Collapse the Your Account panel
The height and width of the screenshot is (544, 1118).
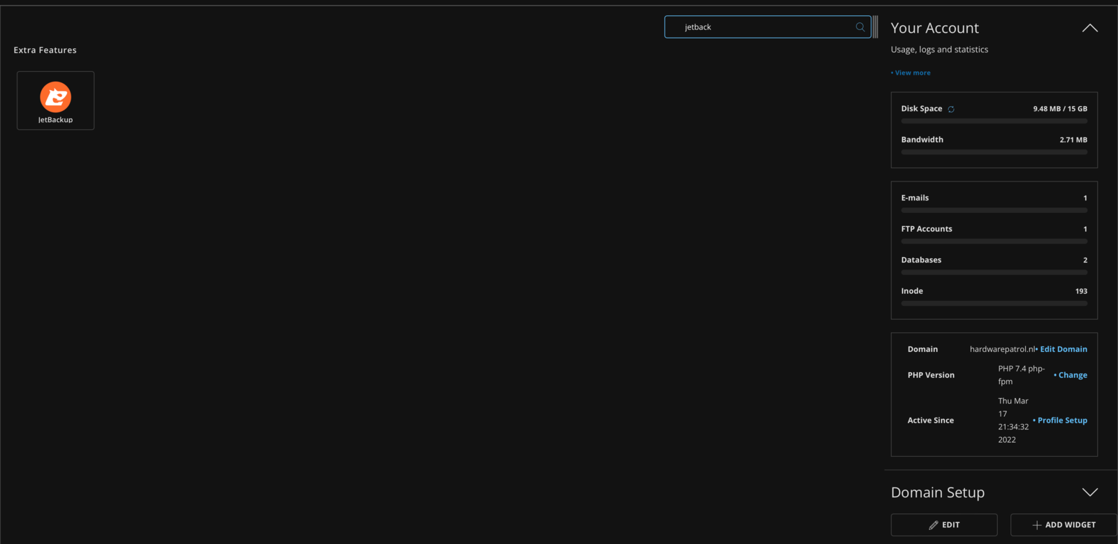click(x=1089, y=29)
